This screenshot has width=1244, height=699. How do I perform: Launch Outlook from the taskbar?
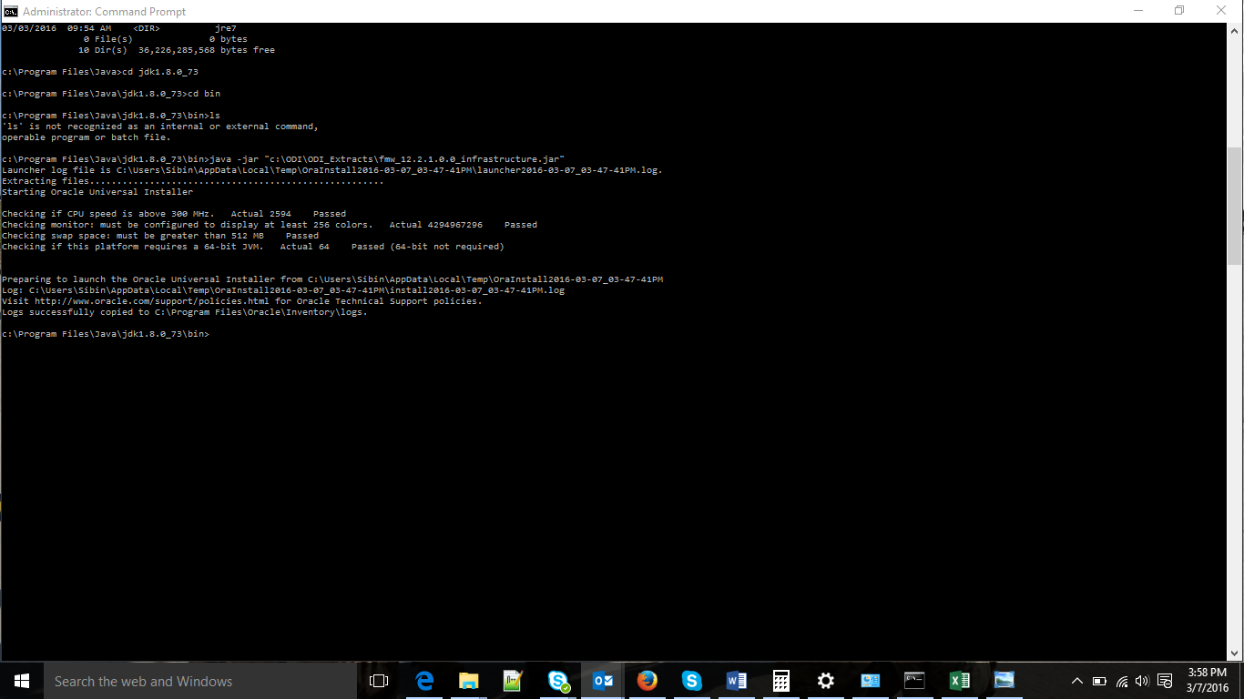(x=602, y=680)
